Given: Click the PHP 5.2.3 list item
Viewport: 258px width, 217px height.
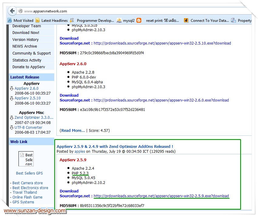Looking at the screenshot, I should click(80, 173).
